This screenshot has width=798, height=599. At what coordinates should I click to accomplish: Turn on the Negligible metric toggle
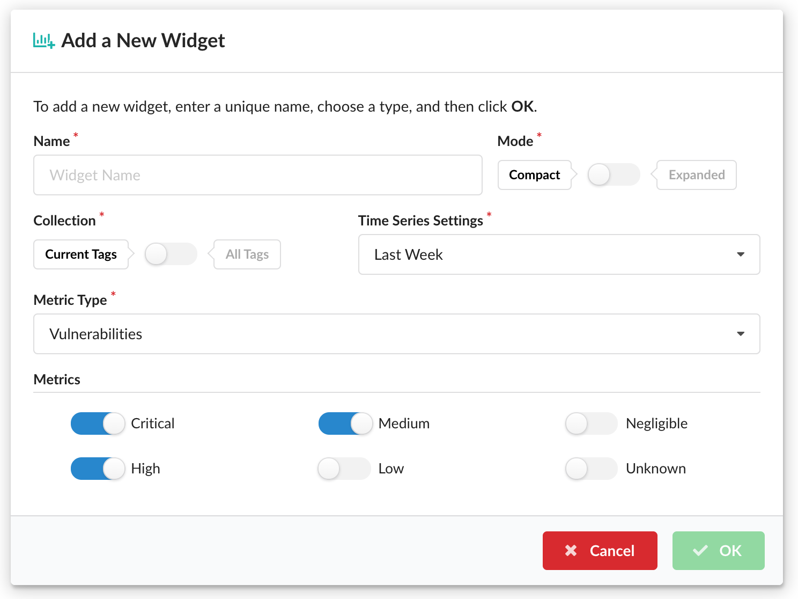(x=592, y=423)
